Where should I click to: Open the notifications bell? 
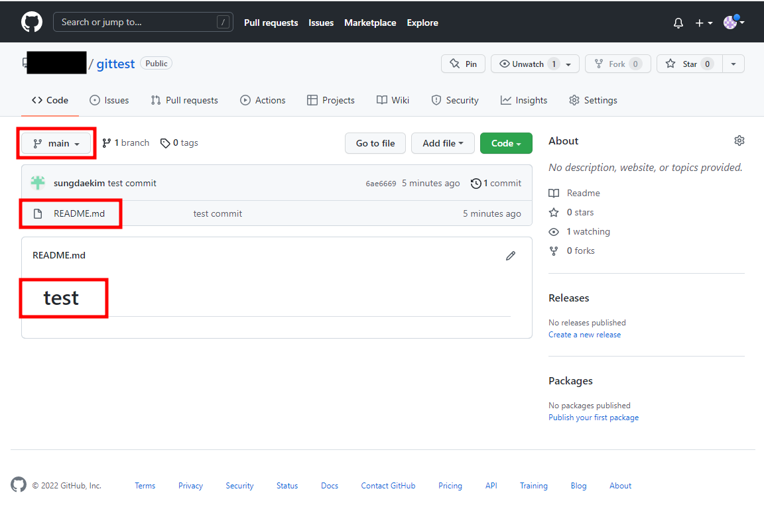678,23
